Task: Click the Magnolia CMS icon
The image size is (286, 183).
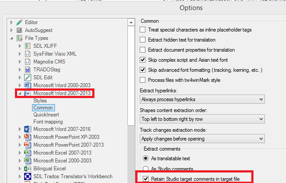Action: click(x=28, y=62)
